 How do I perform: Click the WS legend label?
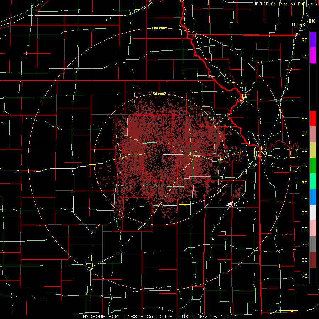tap(304, 197)
